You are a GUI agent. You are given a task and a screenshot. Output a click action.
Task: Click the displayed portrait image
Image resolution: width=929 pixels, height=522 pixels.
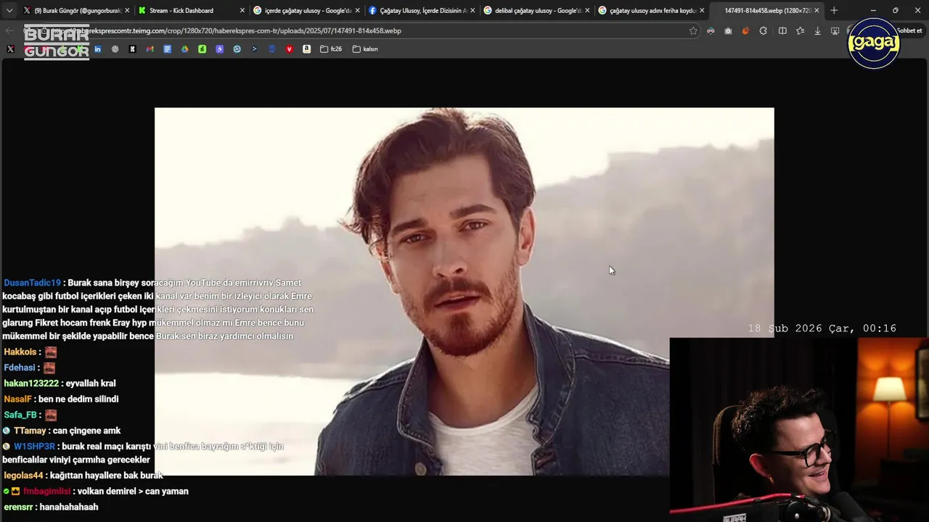point(464,291)
